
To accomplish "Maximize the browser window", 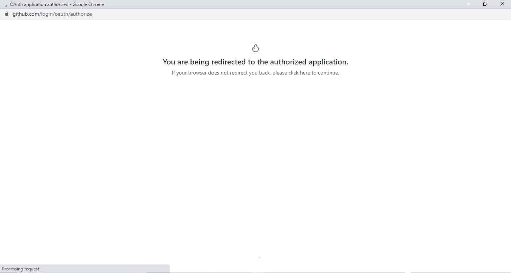I will 485,4.
